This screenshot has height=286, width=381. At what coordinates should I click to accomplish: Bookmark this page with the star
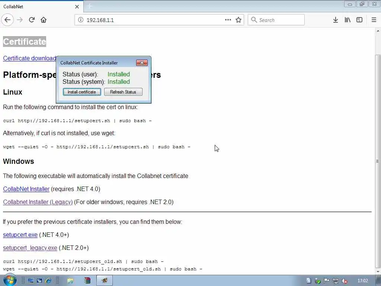click(238, 20)
